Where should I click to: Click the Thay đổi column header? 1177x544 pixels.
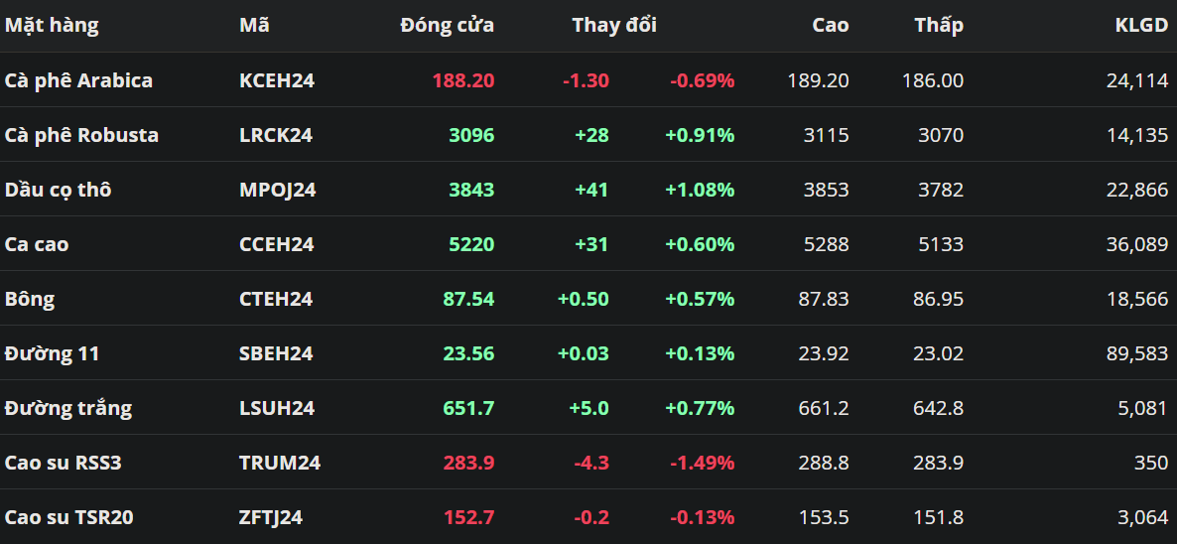tap(614, 26)
